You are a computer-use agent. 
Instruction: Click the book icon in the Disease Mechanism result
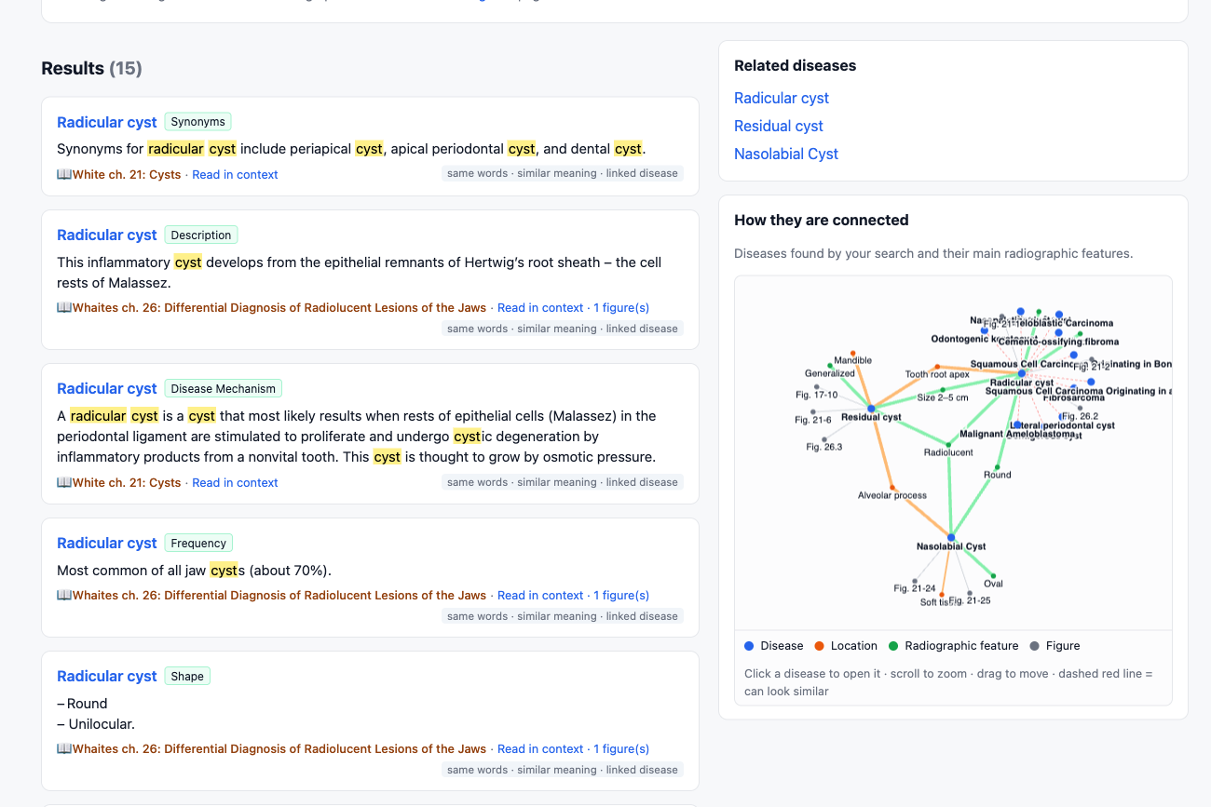tap(64, 482)
